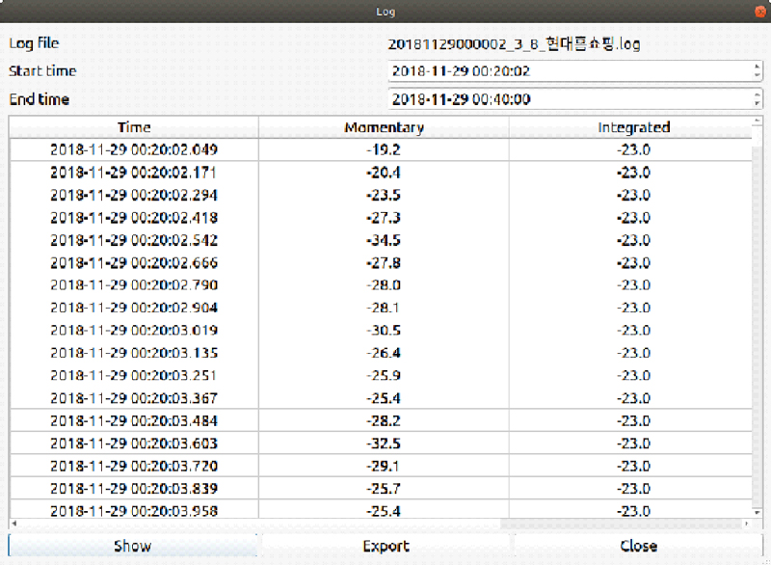
Task: Click Momentary value -19.2
Action: click(x=384, y=149)
